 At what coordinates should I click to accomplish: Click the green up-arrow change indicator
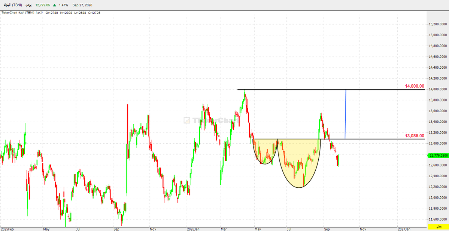coord(54,5)
